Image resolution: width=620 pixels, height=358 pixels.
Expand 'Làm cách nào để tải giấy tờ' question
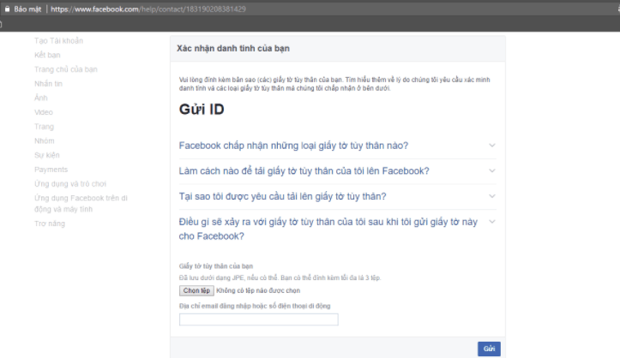coord(304,171)
